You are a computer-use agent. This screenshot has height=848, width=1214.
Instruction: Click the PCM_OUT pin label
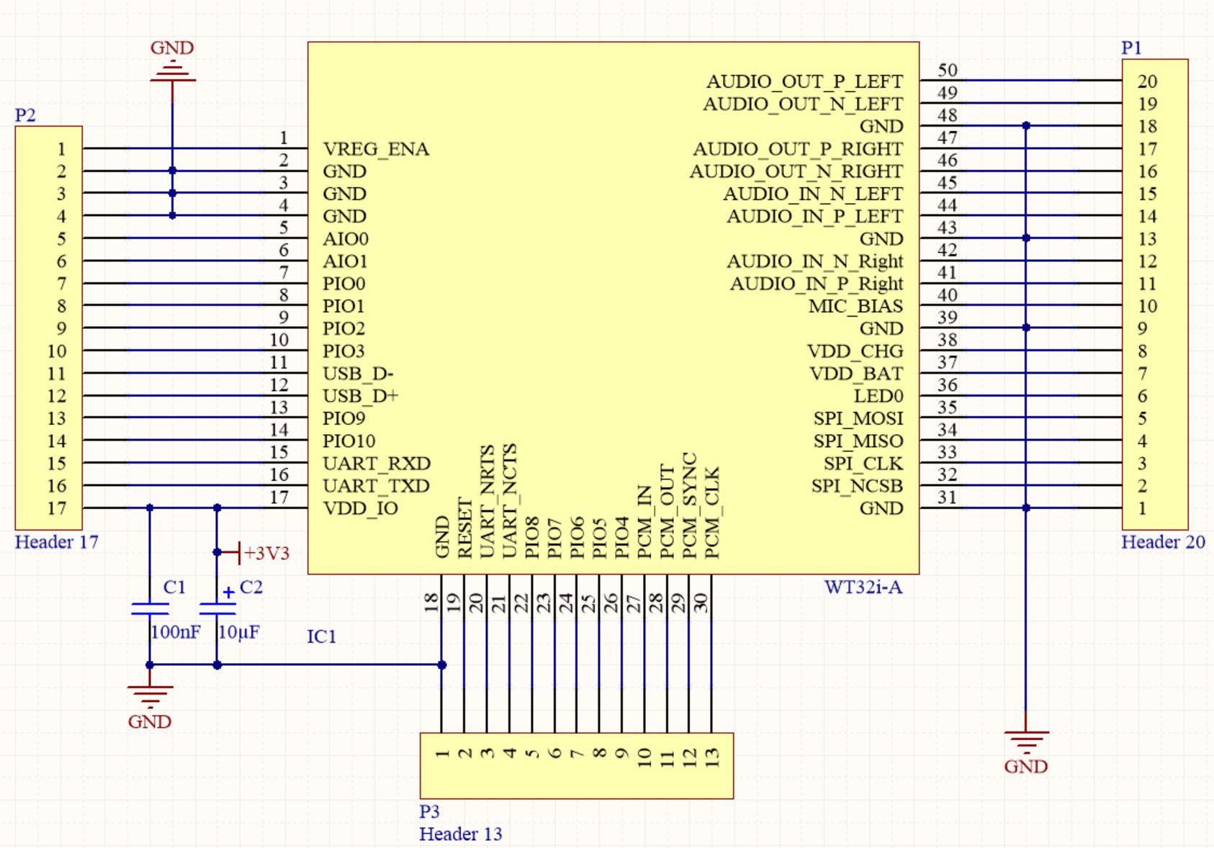point(667,511)
